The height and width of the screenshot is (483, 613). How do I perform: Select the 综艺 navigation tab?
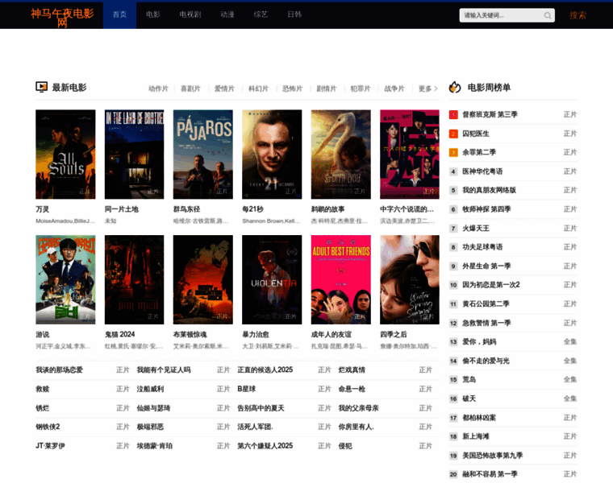coord(261,14)
